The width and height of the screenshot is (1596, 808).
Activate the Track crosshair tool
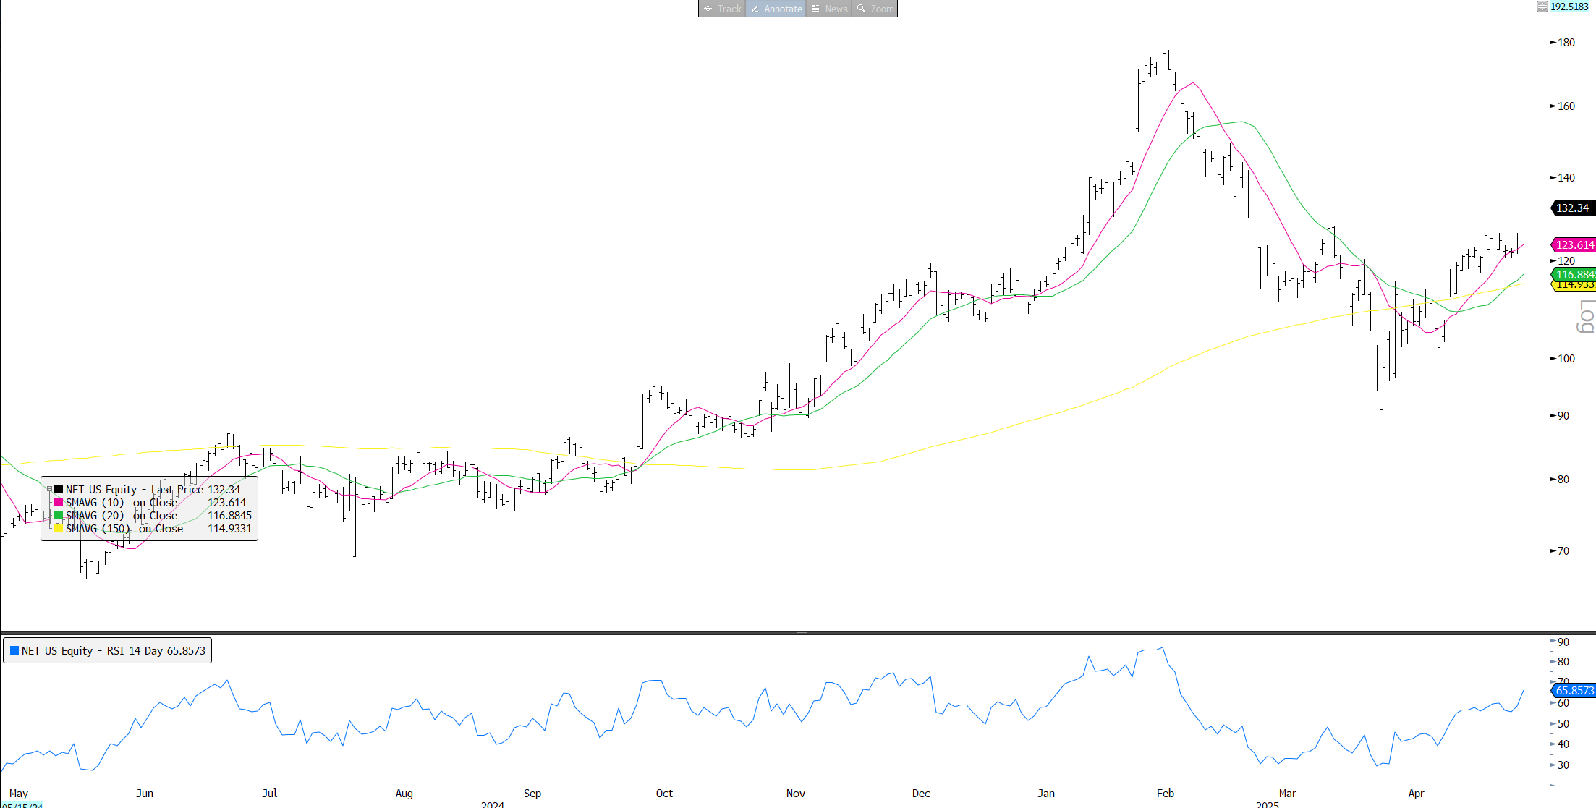pyautogui.click(x=722, y=9)
